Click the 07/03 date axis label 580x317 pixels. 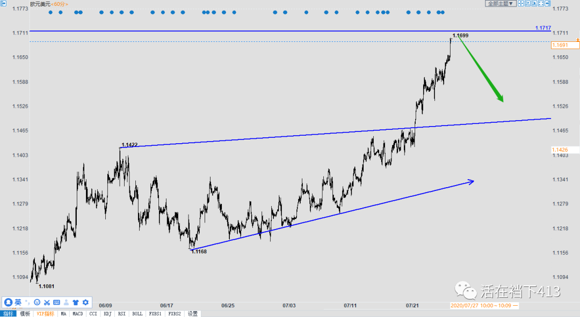pos(289,306)
